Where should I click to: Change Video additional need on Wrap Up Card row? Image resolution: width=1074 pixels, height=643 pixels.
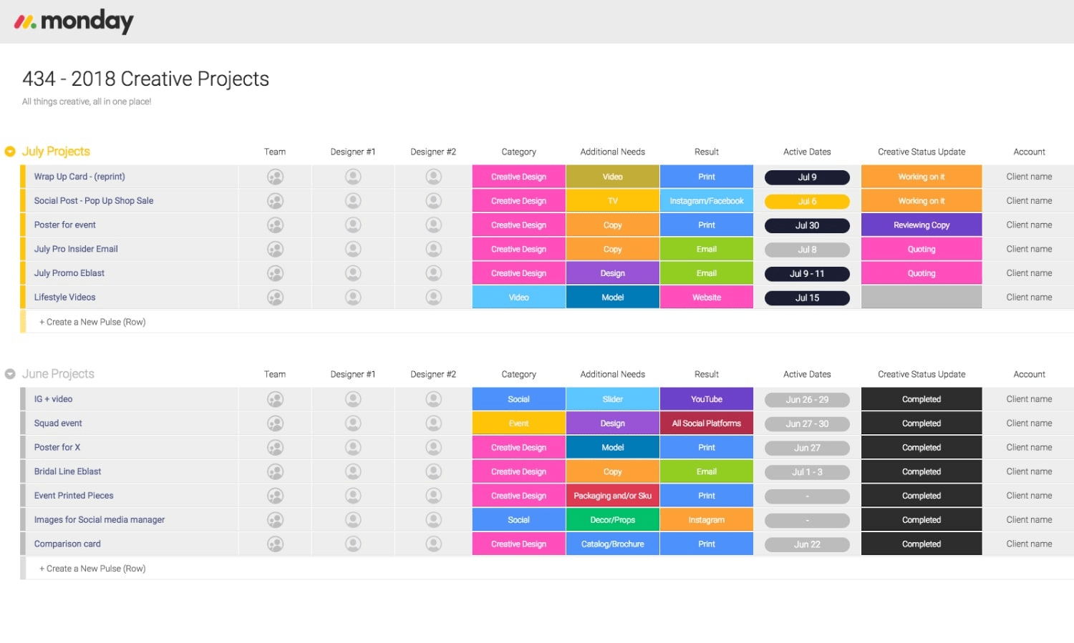612,177
